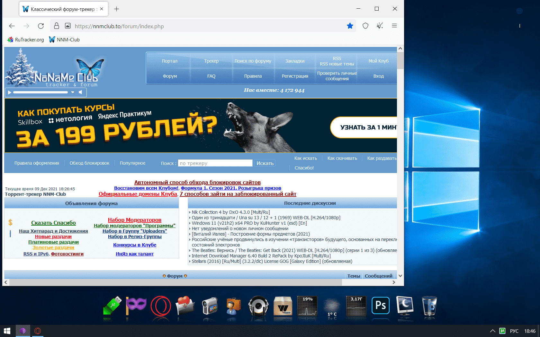Image resolution: width=540 pixels, height=337 pixels.
Task: Click the tracker search input field
Action: point(215,163)
